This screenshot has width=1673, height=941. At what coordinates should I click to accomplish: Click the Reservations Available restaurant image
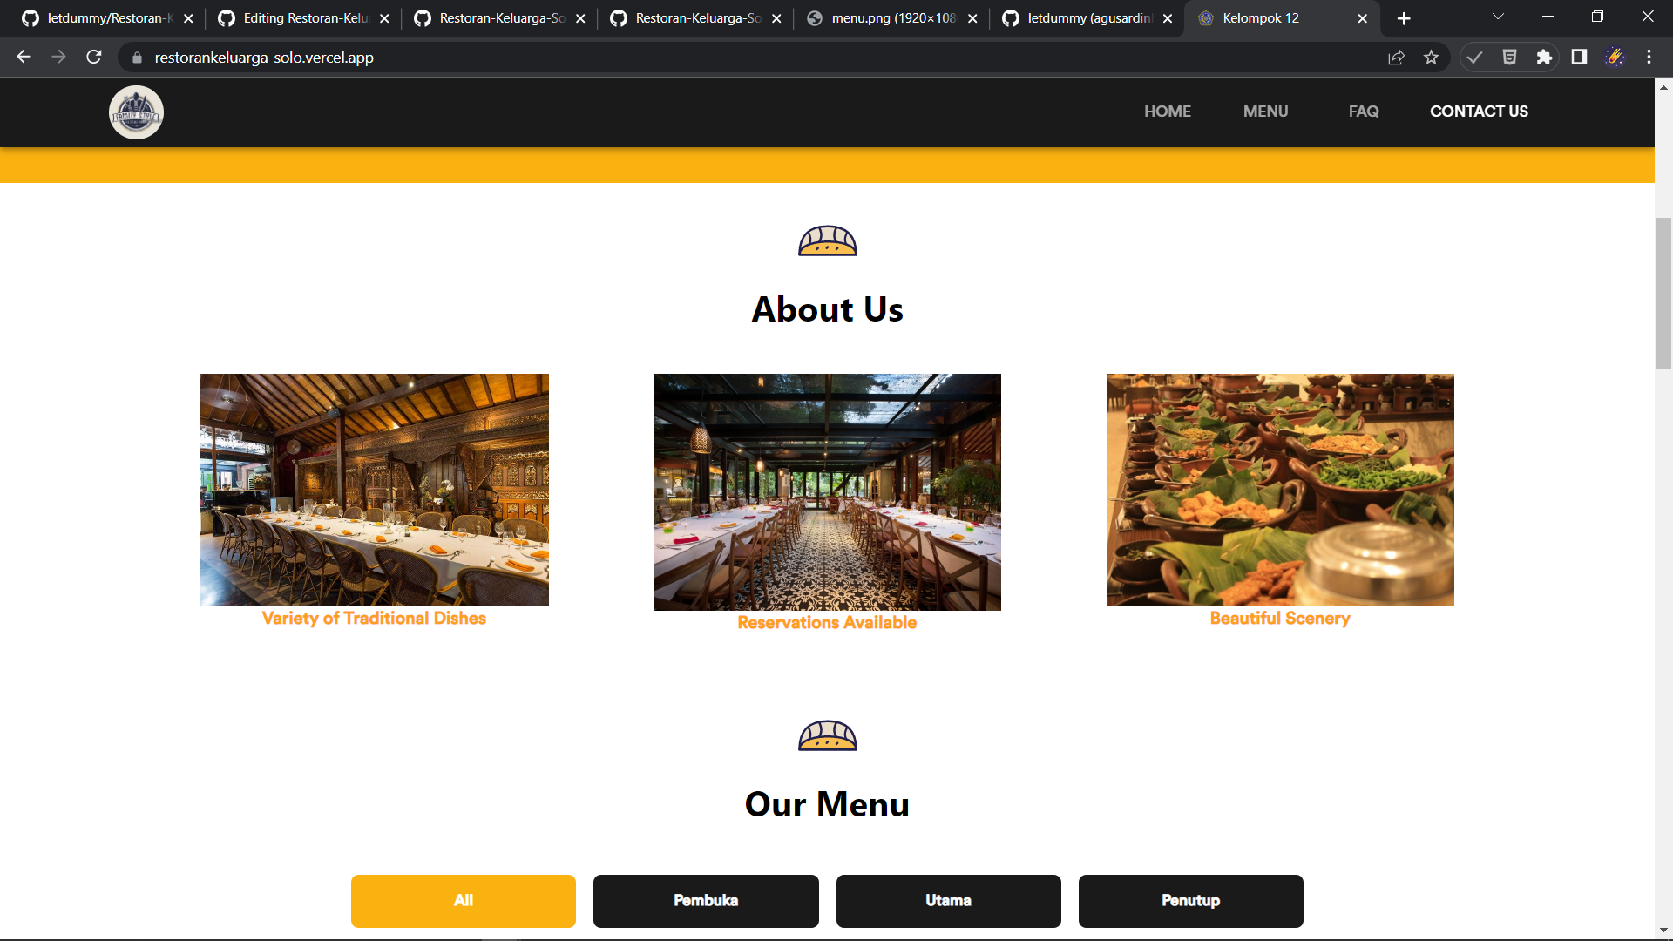tap(827, 492)
